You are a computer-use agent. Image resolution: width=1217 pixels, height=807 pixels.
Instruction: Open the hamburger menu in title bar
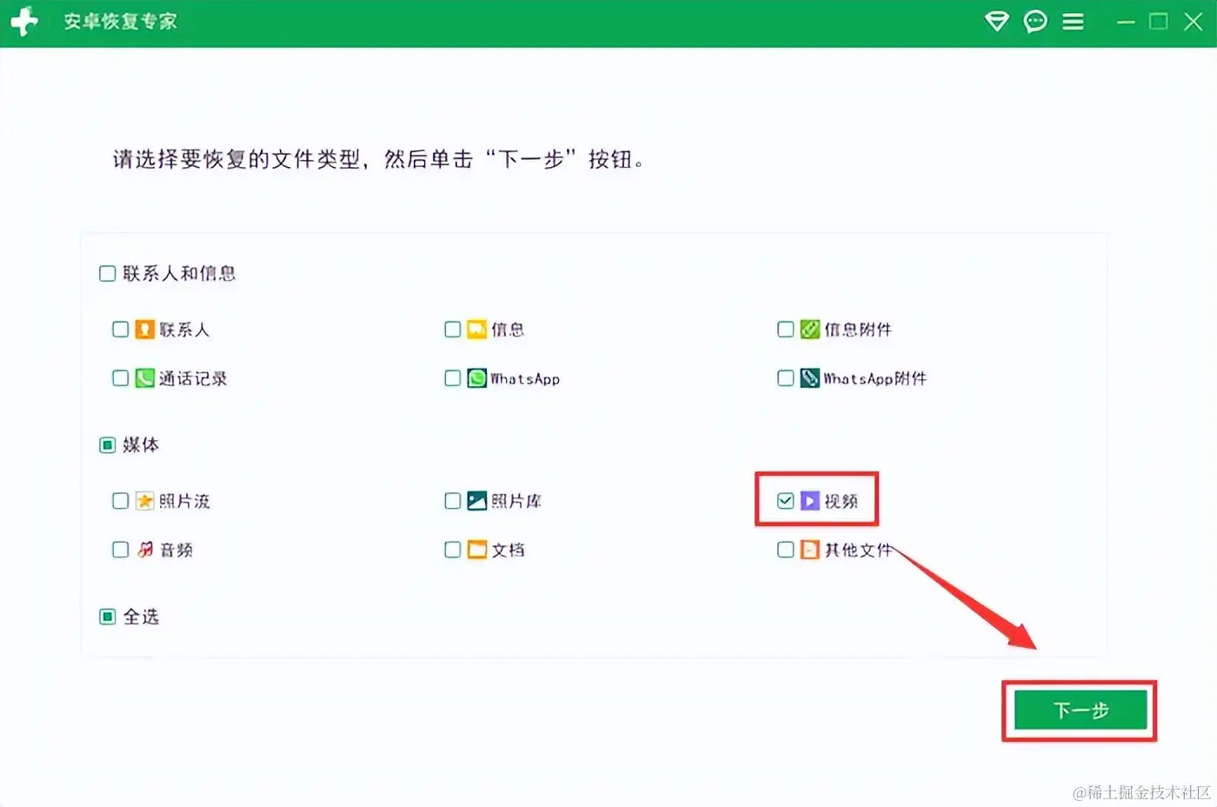coord(1073,22)
